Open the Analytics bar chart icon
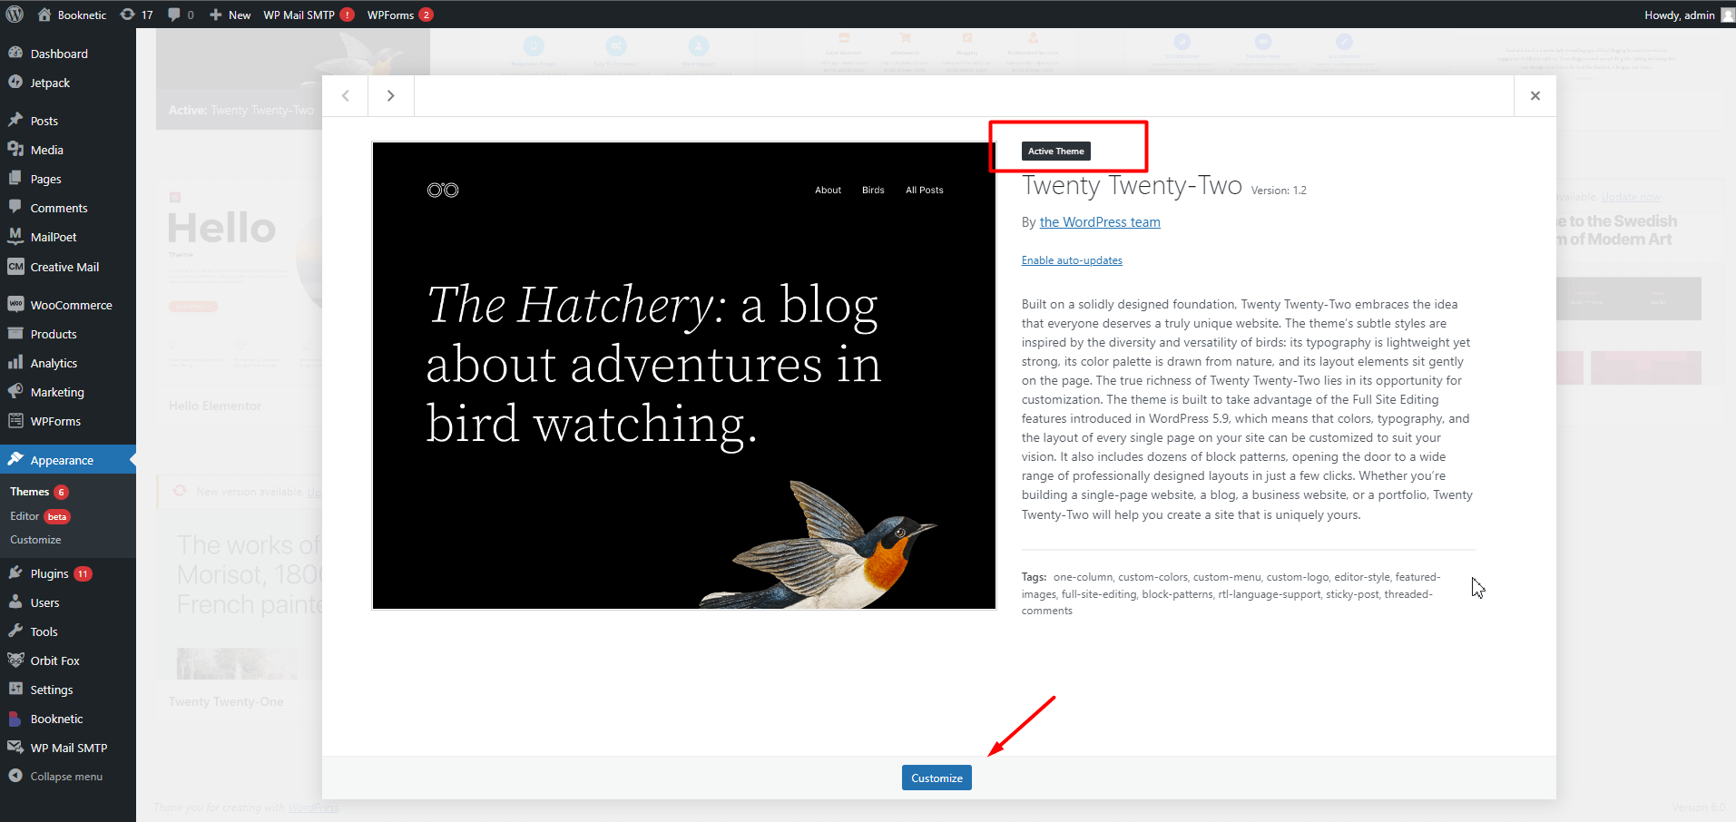 [x=15, y=362]
